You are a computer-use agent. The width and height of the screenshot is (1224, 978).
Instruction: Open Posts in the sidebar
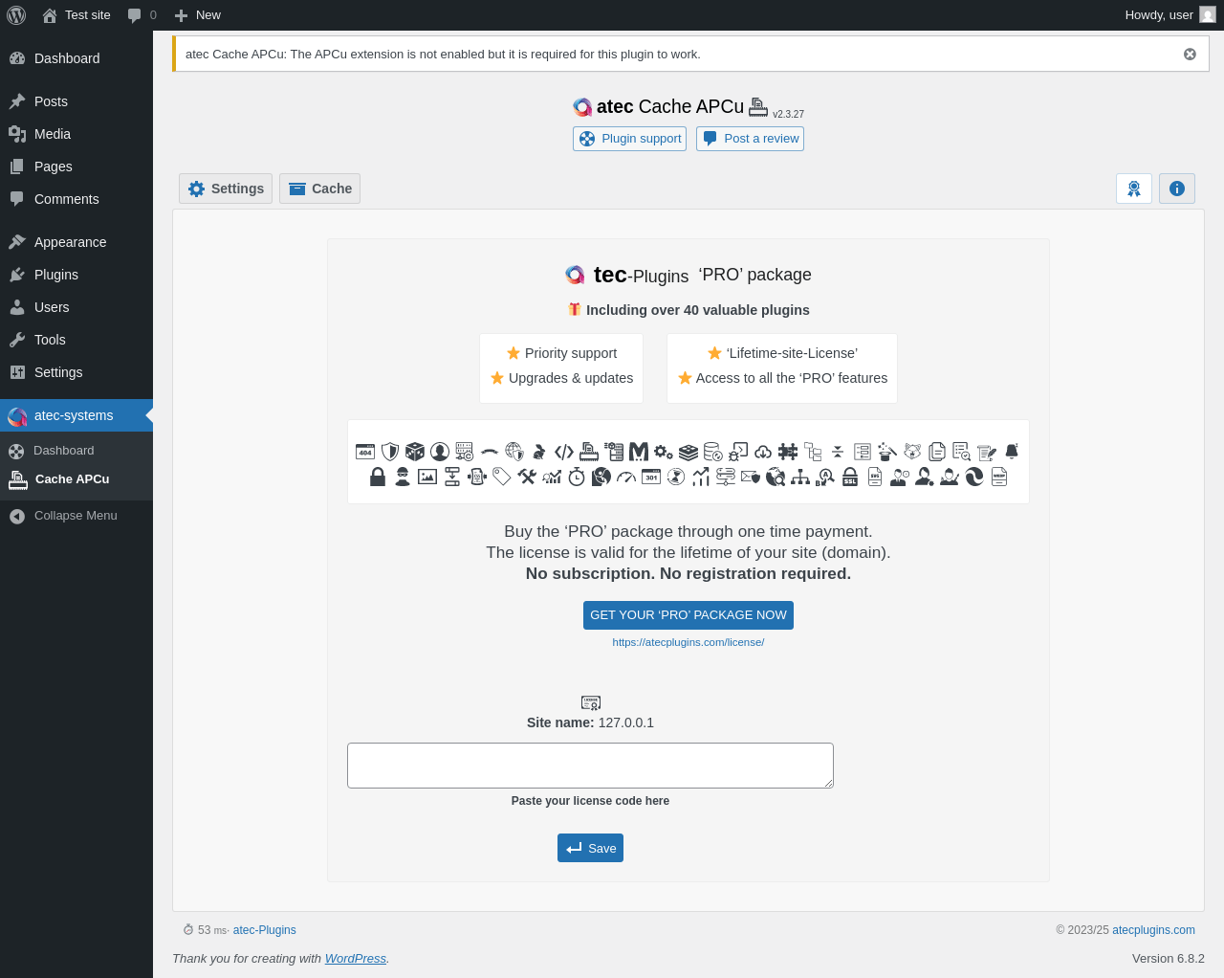click(76, 101)
